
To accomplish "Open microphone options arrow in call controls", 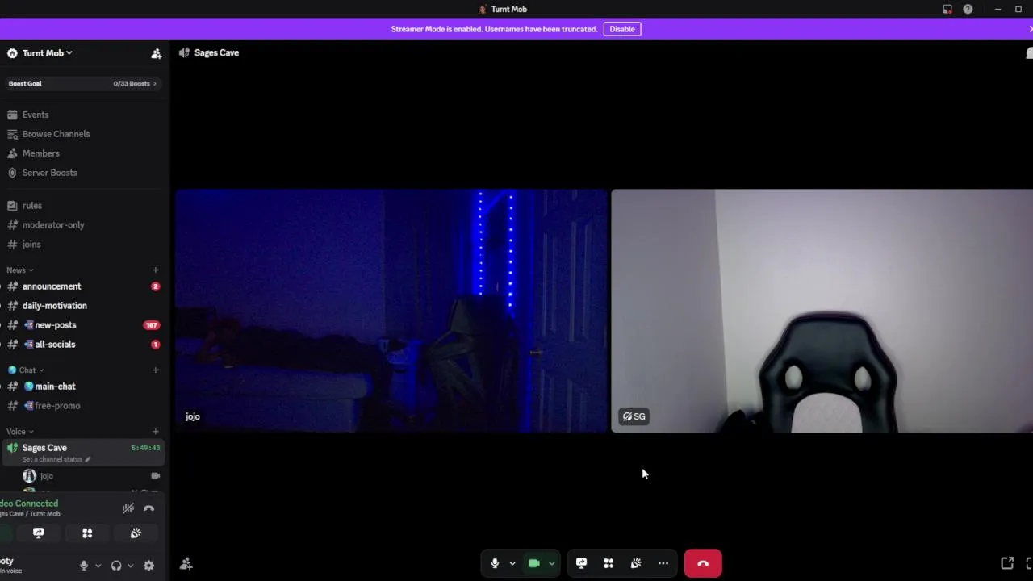I will click(x=512, y=563).
